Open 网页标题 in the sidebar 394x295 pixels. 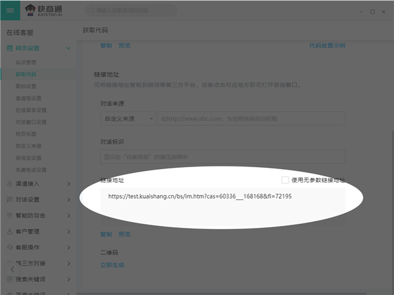coord(26,134)
